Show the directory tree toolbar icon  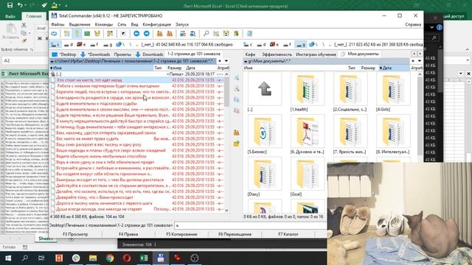coord(97,34)
